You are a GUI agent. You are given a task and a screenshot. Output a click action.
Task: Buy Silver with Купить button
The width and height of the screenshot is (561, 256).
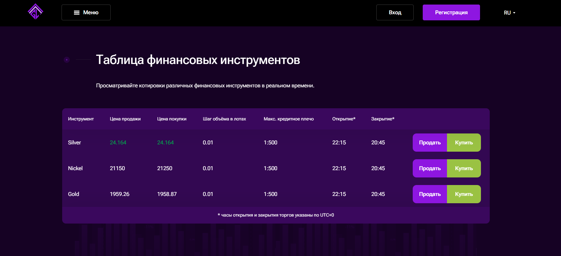tap(464, 143)
